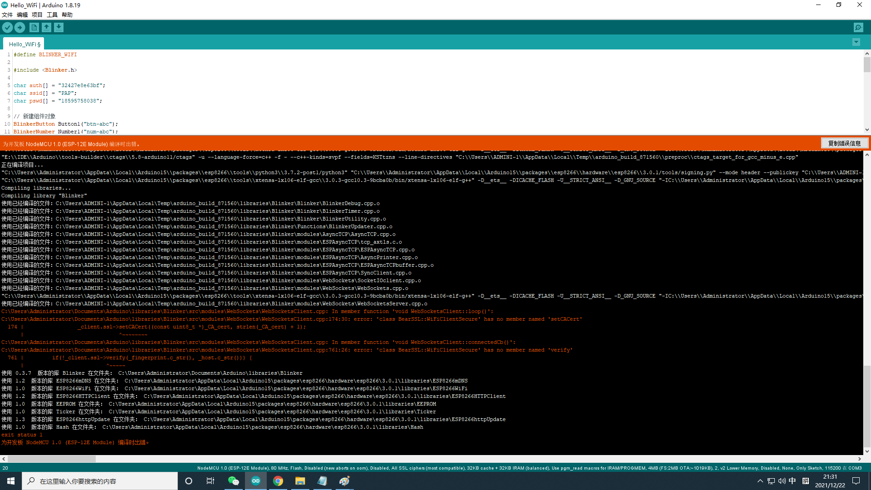Open the 文件 menu
This screenshot has height=490, width=871.
point(7,15)
